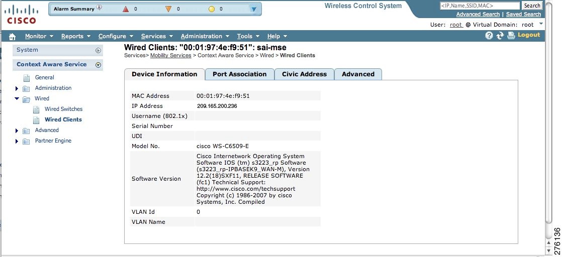Click the model value cisco WS-C6509-E
Viewport: 562px width, 257px height.
223,146
